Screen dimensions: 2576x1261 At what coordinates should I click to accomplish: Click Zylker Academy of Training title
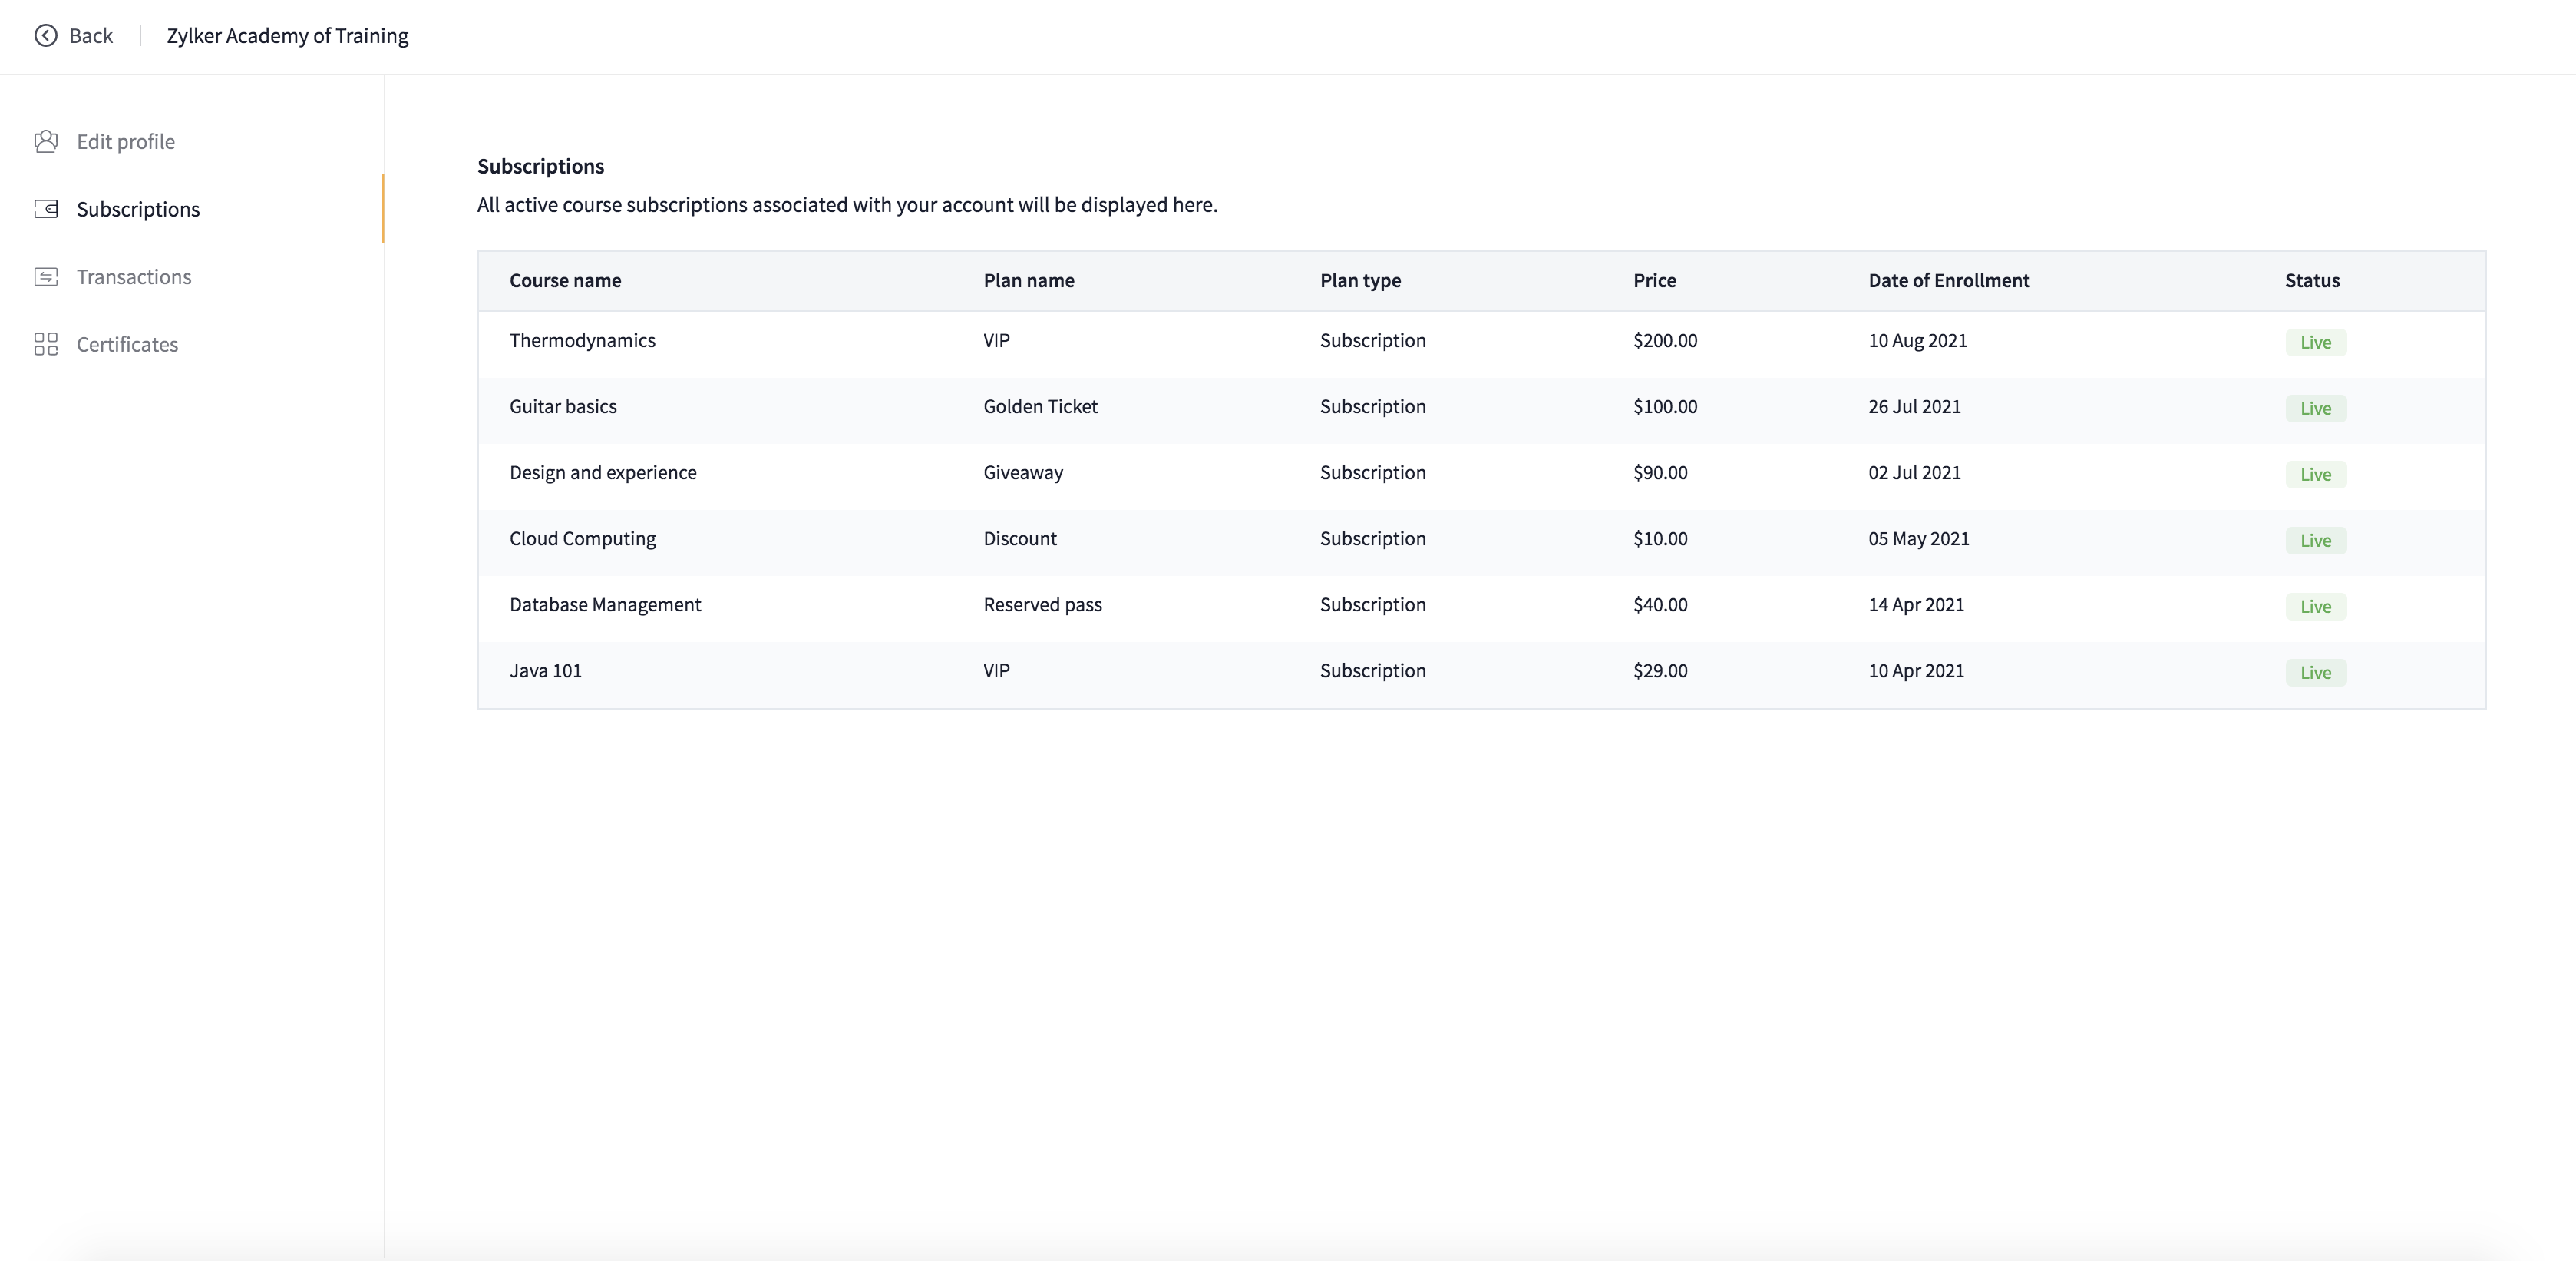pos(287,36)
